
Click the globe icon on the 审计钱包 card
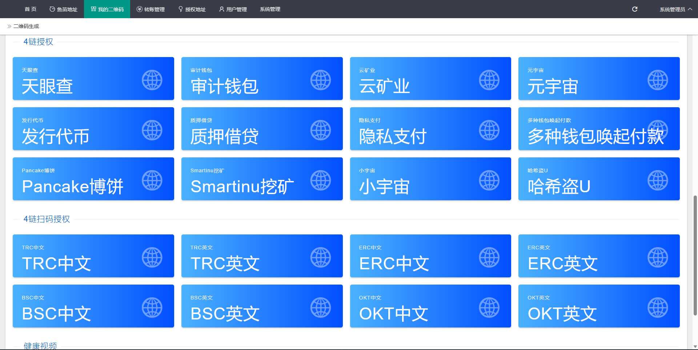320,80
